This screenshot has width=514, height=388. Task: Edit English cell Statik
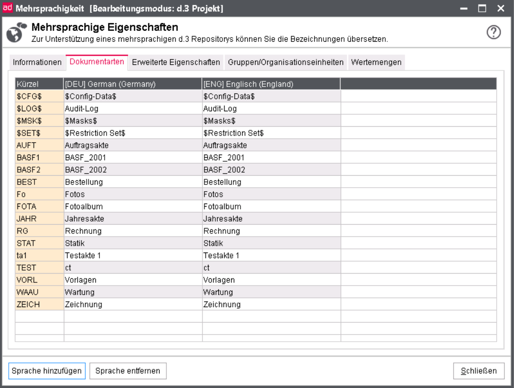click(x=271, y=243)
